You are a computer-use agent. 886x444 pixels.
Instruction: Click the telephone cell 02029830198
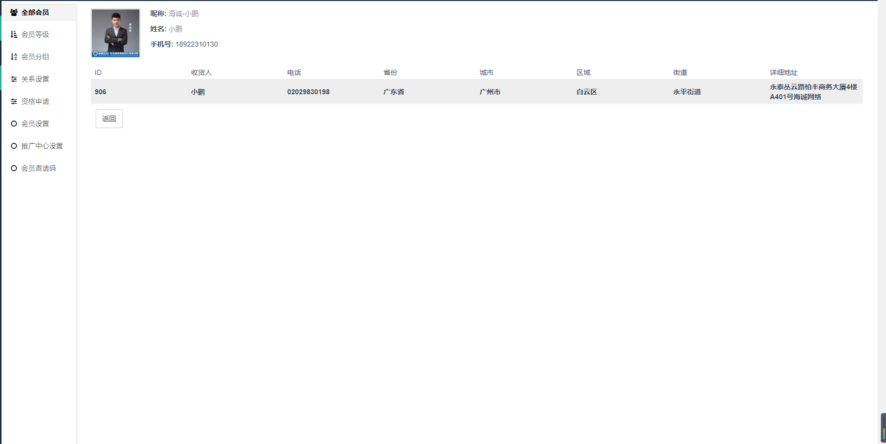[x=309, y=92]
